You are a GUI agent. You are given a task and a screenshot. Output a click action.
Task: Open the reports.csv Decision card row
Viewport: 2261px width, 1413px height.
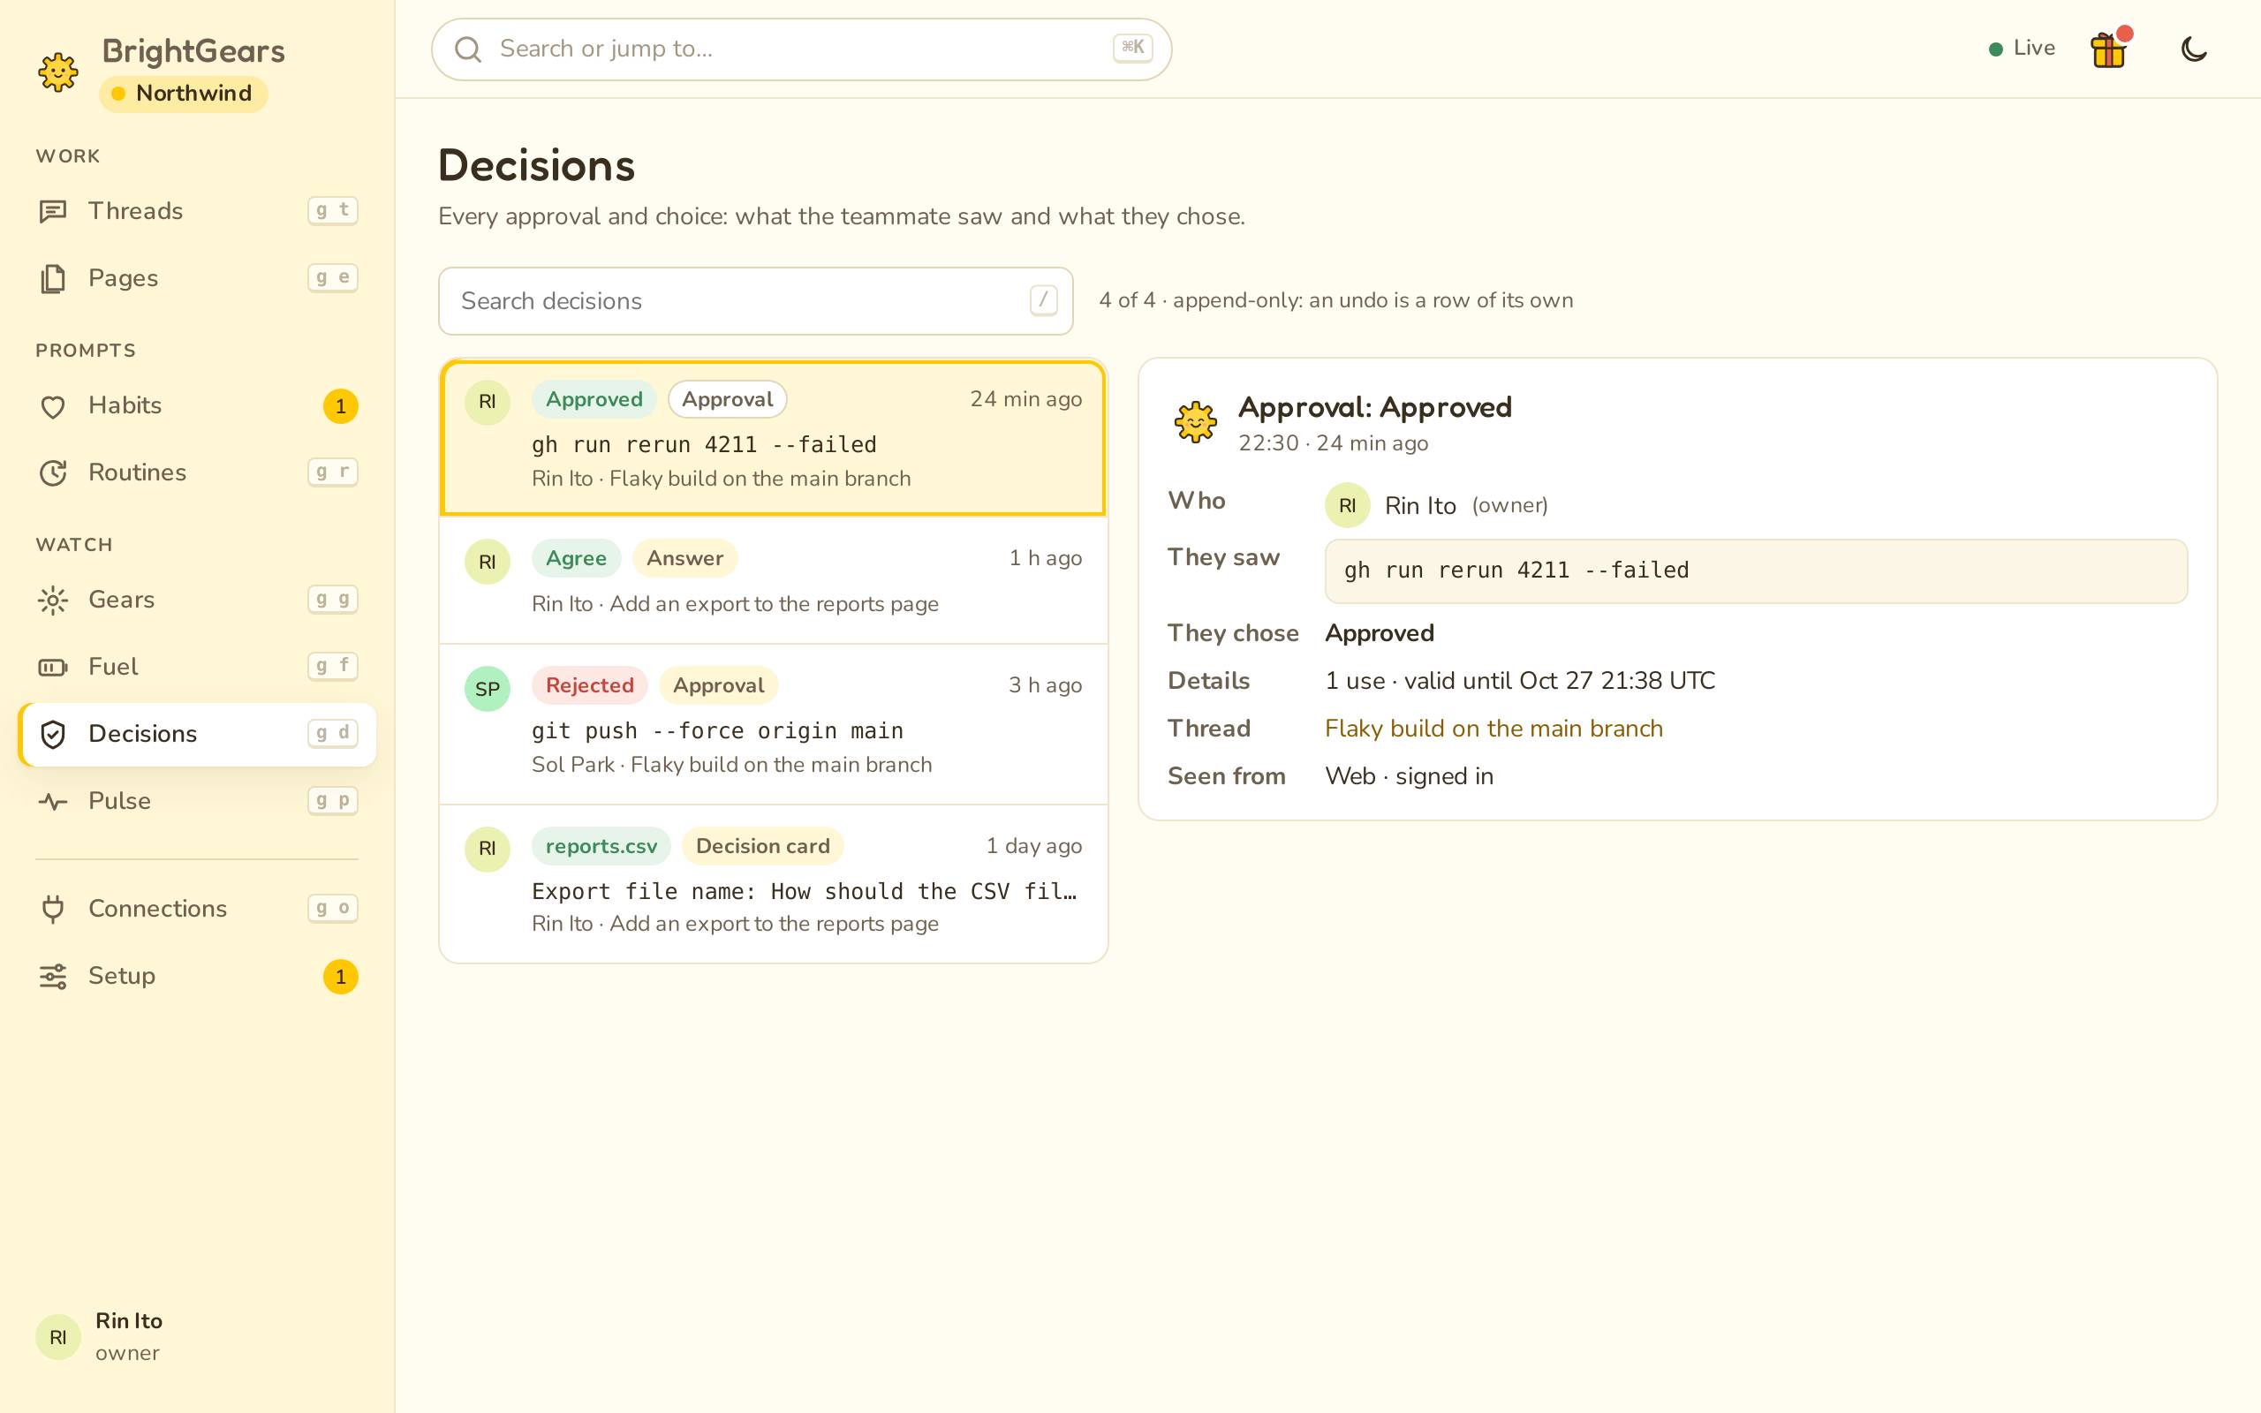tap(774, 884)
